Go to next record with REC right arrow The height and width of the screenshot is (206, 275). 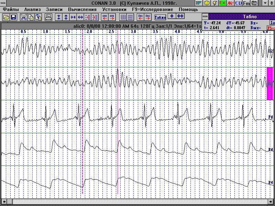[x=148, y=17]
